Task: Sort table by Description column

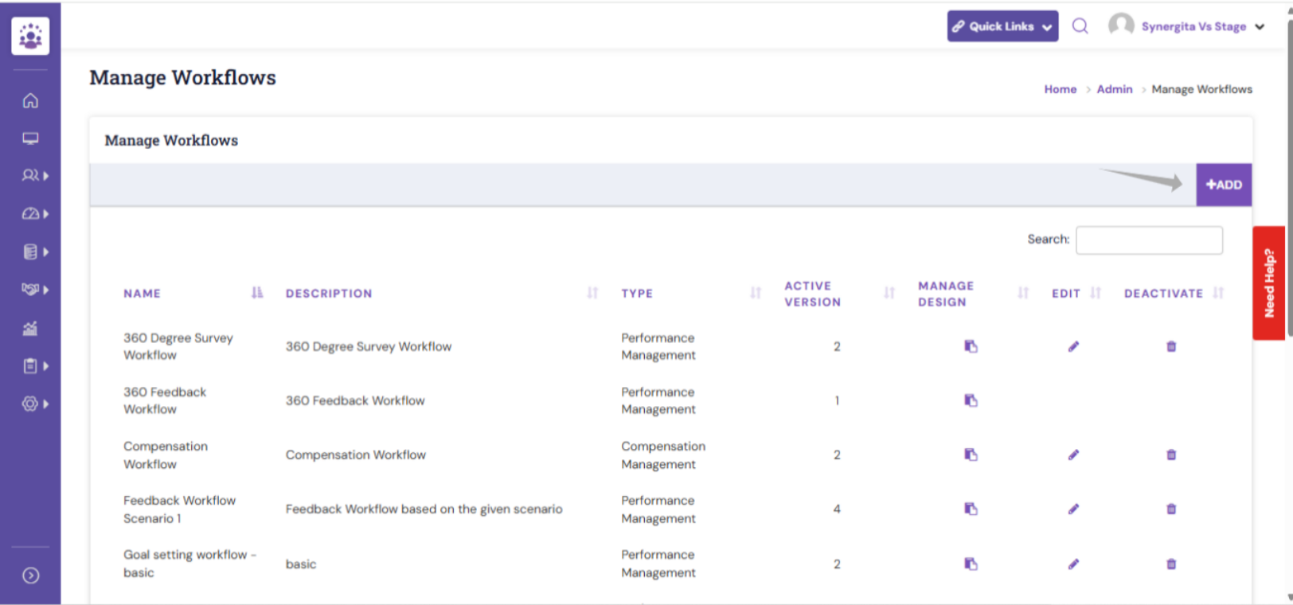Action: (x=442, y=293)
